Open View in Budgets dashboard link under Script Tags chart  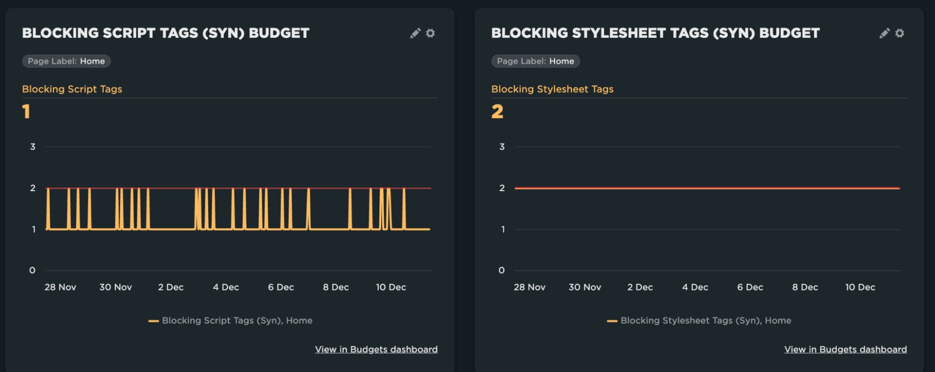pos(376,350)
